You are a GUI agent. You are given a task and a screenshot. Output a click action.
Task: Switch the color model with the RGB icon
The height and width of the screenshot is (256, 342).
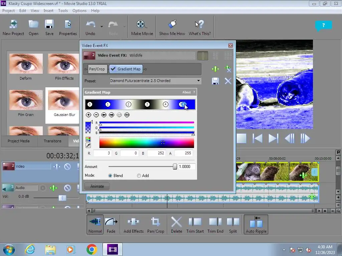[x=88, y=139]
